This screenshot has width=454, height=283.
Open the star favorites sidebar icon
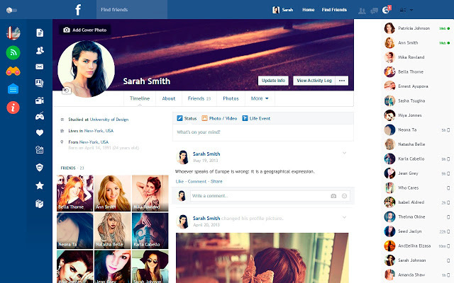click(x=40, y=185)
